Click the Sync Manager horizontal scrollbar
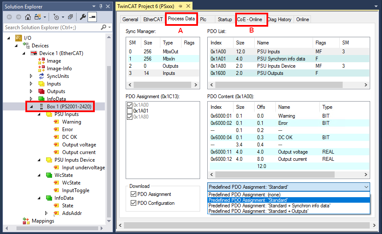This screenshot has height=234, width=382. click(x=163, y=85)
